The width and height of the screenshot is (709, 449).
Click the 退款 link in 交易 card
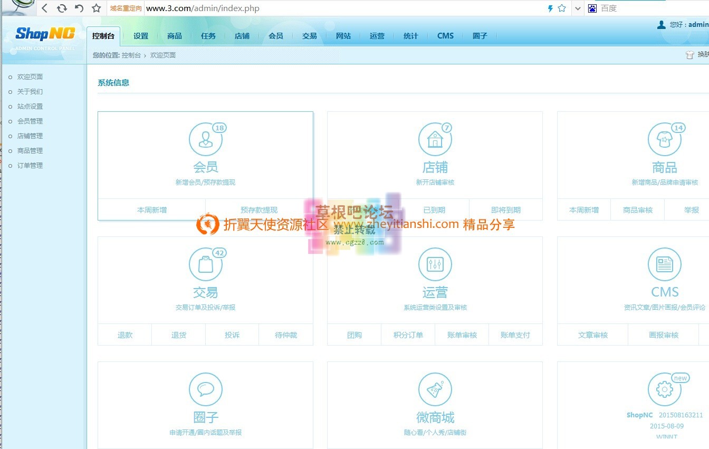tap(124, 334)
